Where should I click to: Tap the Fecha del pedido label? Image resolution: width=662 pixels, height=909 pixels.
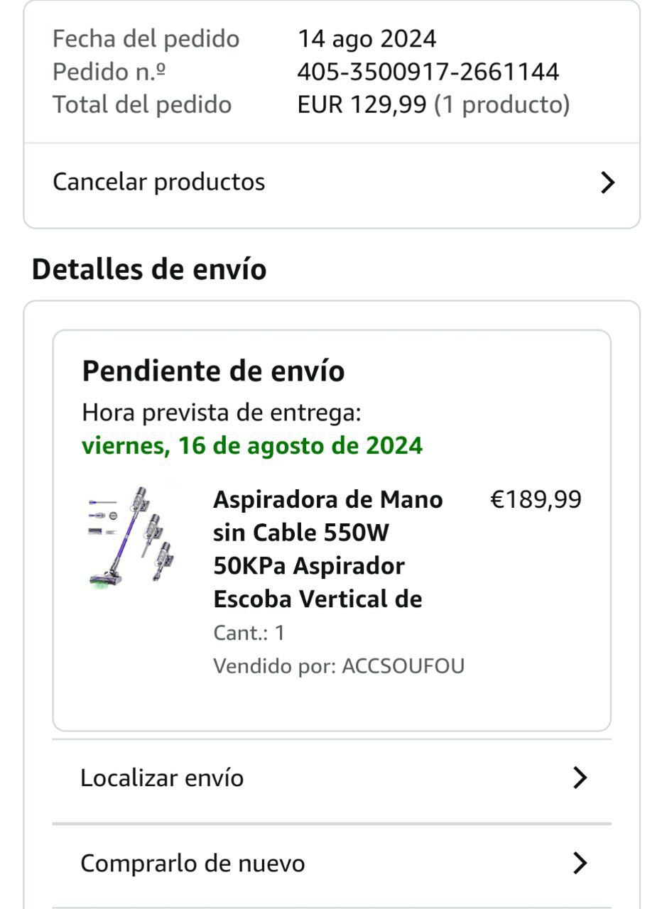click(146, 38)
